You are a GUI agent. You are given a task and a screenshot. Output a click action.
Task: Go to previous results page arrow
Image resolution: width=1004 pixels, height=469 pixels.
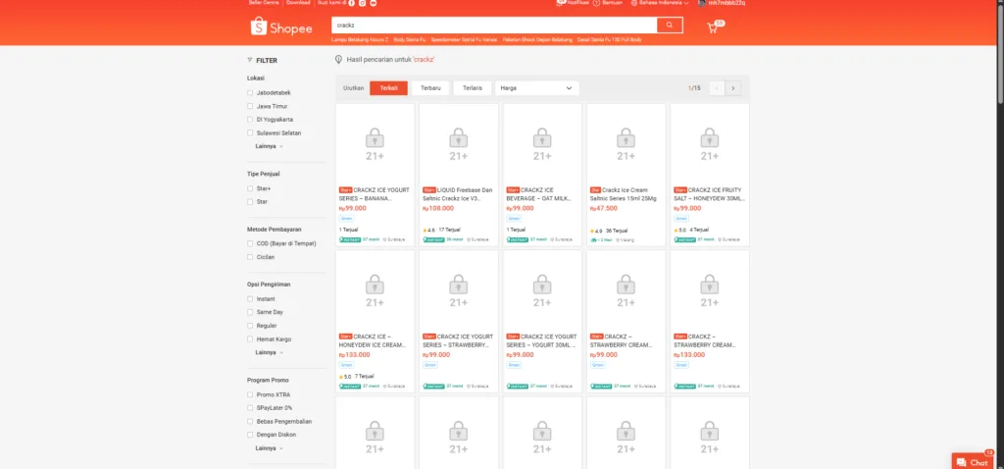point(717,88)
